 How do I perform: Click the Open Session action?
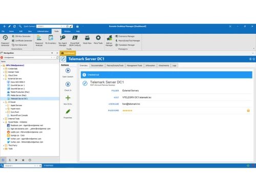pos(68,73)
